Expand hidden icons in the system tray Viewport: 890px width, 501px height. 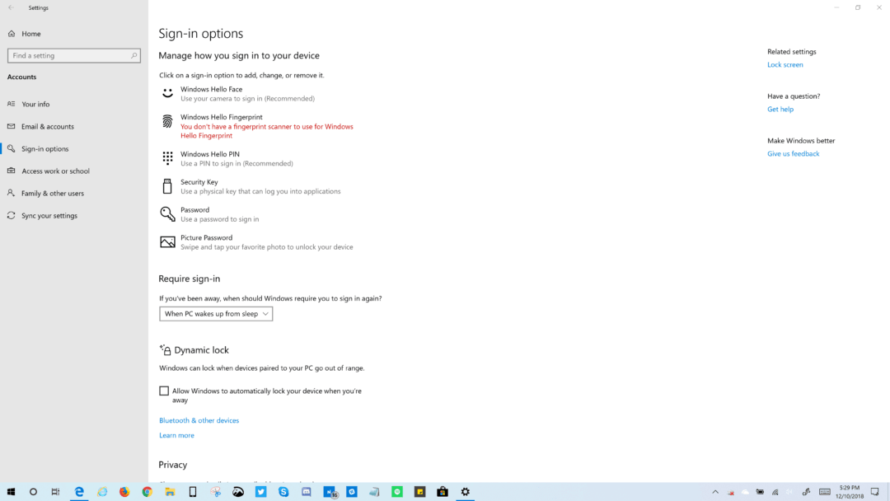714,492
